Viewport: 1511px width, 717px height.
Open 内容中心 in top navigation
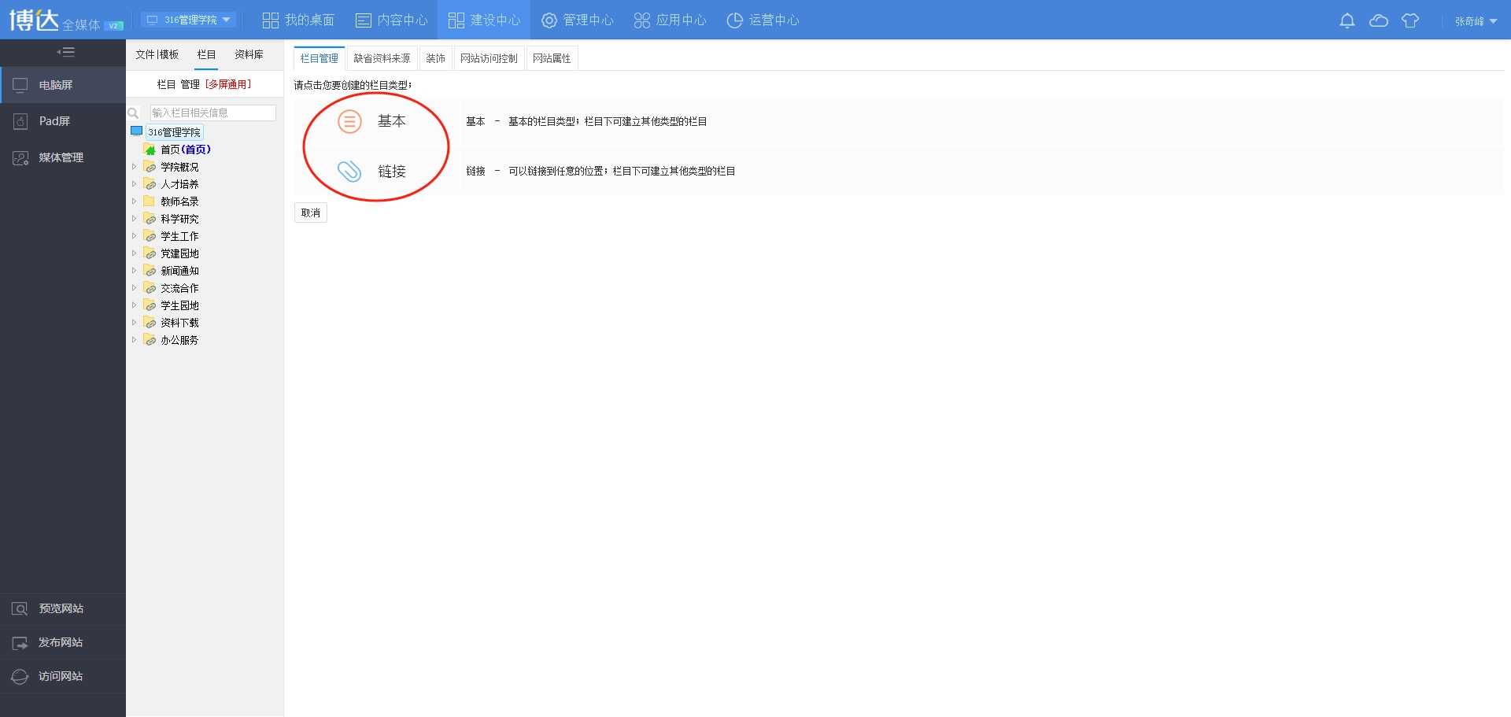[x=391, y=20]
